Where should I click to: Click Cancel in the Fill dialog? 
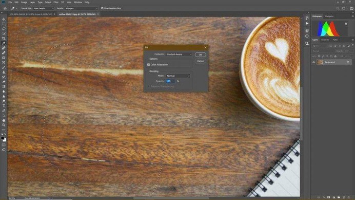click(x=201, y=61)
